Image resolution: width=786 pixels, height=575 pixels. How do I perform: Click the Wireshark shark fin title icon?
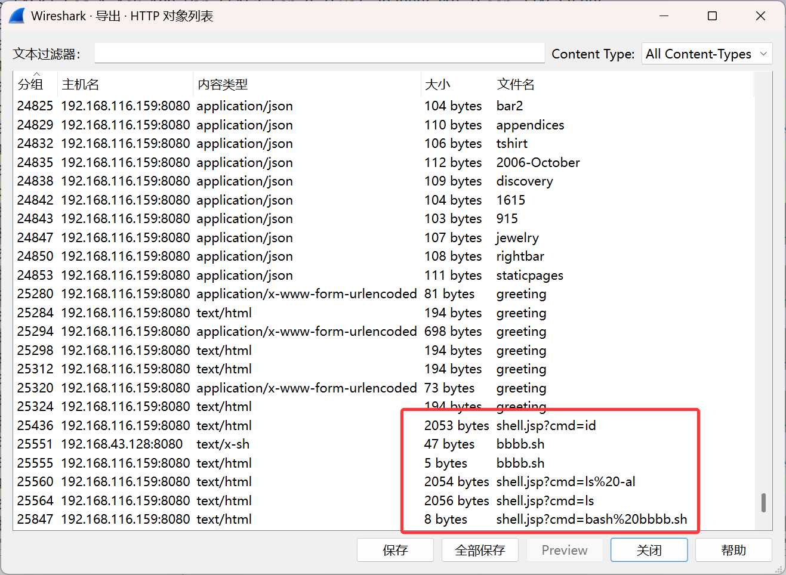click(17, 16)
